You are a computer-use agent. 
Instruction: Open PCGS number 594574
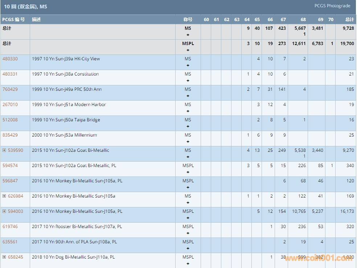pos(10,166)
